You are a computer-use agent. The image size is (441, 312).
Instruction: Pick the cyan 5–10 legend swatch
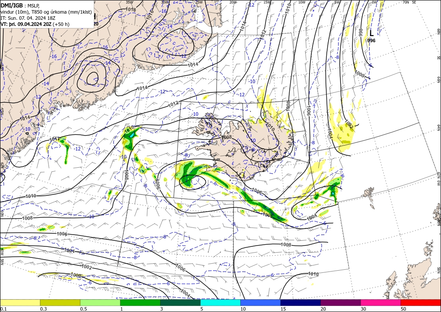click(x=220, y=302)
